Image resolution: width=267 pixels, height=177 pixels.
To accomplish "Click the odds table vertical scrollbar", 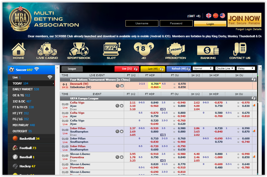I will point(260,86).
